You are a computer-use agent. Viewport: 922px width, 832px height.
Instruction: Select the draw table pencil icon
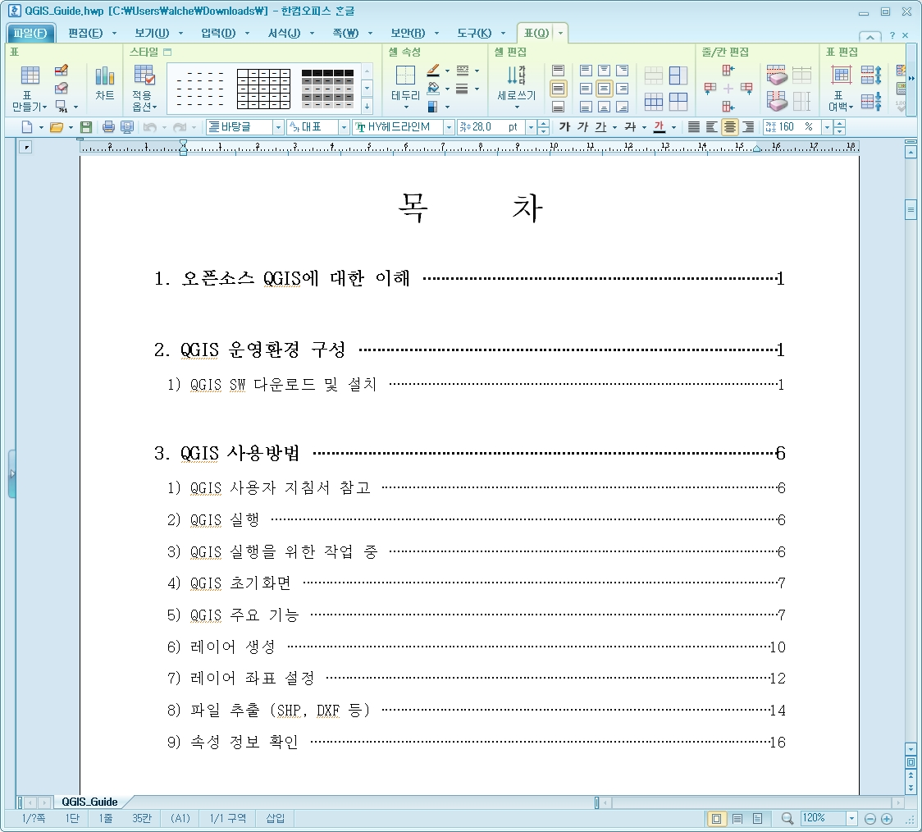click(x=62, y=71)
